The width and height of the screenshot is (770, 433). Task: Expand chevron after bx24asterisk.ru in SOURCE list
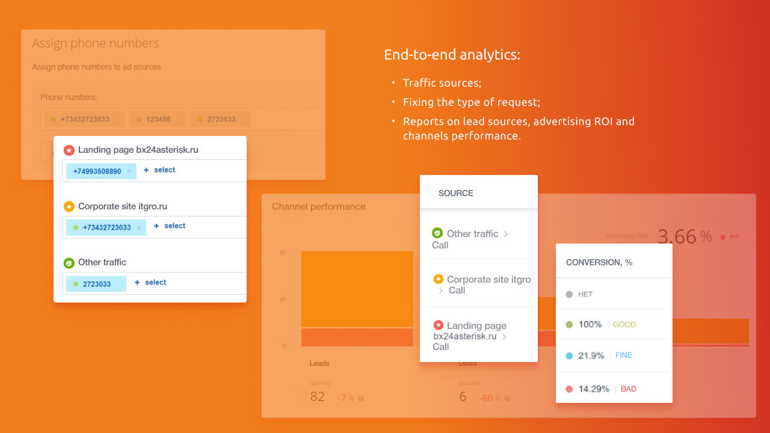click(505, 336)
